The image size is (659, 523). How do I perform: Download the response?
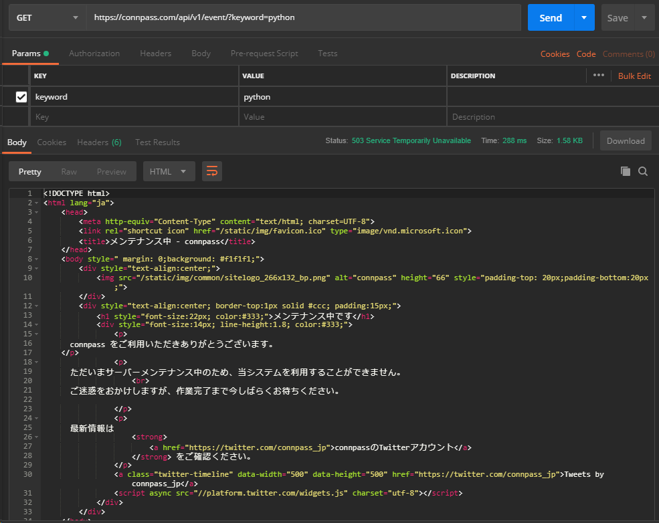pyautogui.click(x=626, y=140)
